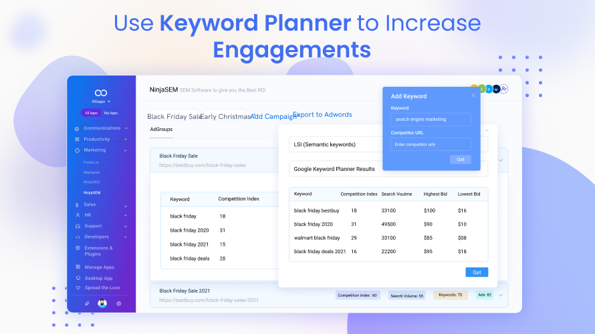The image size is (595, 334).
Task: Click the Keyword field with search engine marketing
Action: pyautogui.click(x=431, y=120)
